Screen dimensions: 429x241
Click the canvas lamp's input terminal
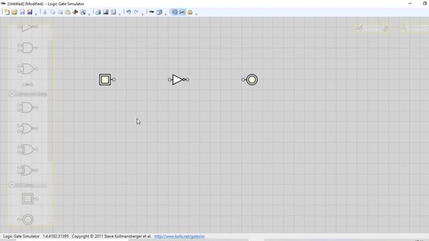[243, 80]
